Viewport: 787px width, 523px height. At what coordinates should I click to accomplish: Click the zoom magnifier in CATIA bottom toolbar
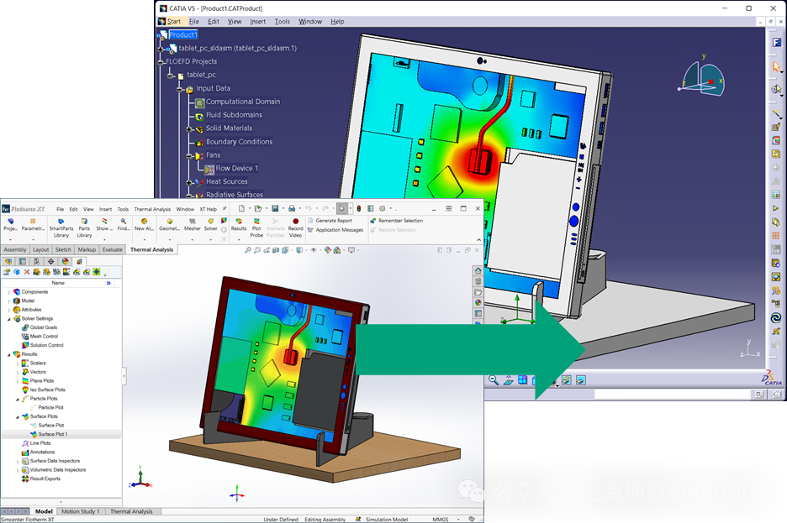point(494,380)
